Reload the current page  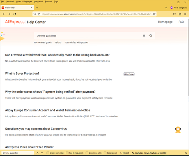15,14
